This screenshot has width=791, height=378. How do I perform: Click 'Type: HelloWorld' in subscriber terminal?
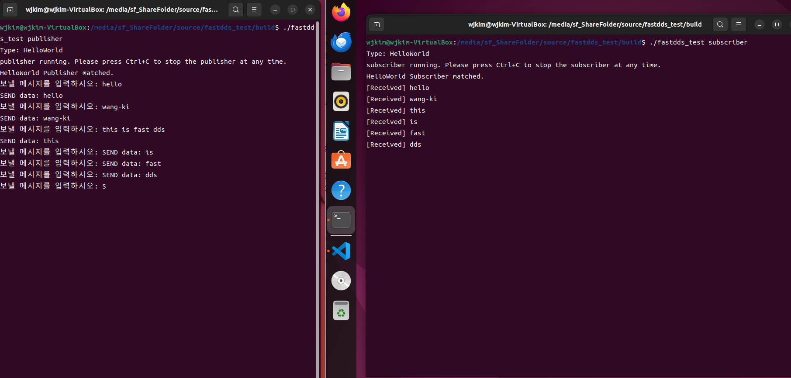398,54
